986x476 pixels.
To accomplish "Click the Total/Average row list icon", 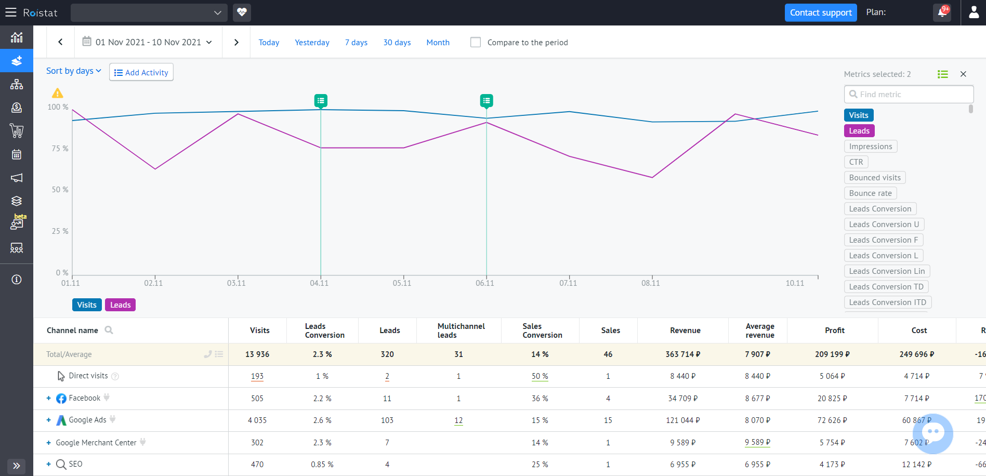I will pyautogui.click(x=219, y=354).
